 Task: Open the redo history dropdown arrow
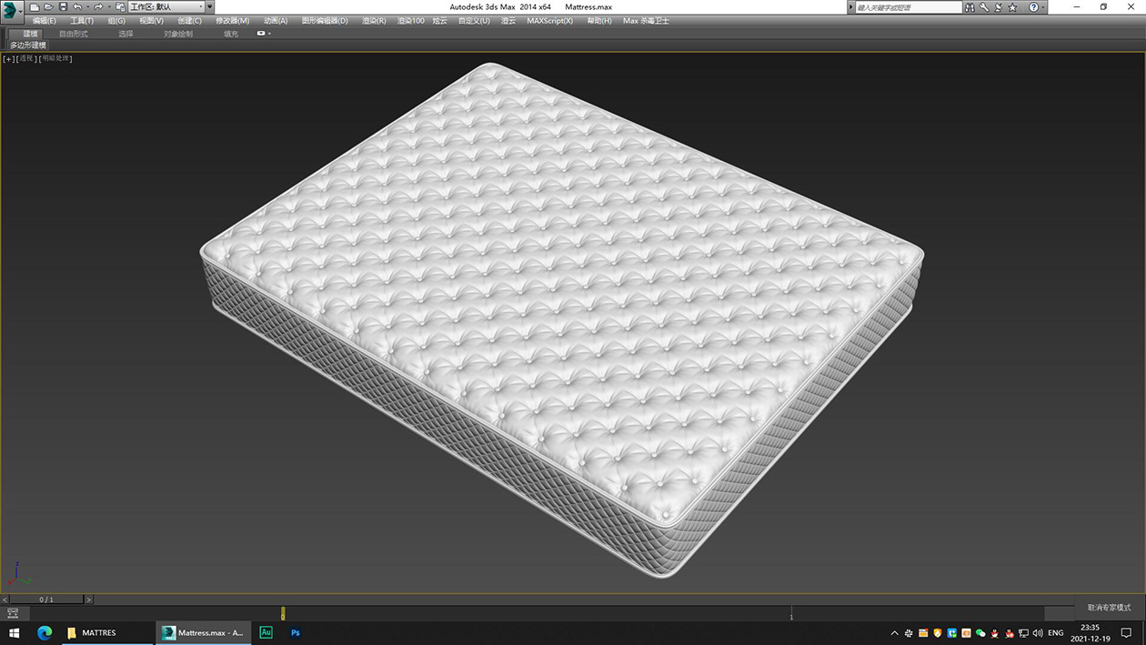click(x=109, y=7)
